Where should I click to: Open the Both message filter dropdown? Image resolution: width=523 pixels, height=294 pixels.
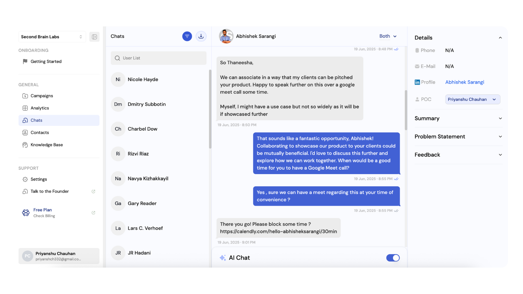tap(388, 36)
